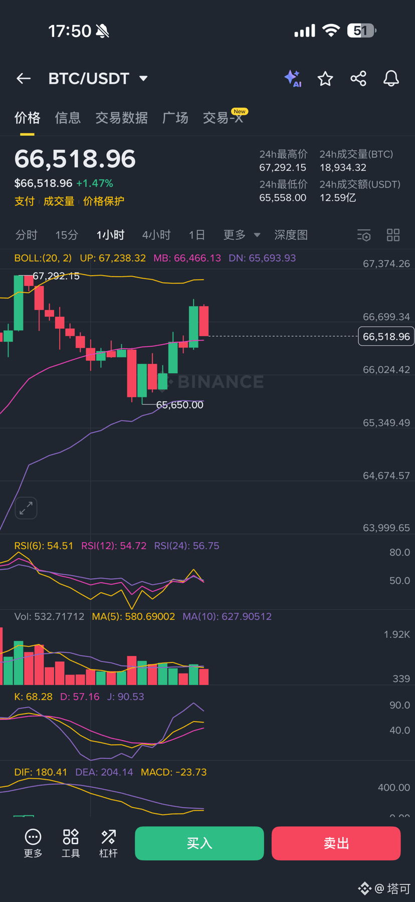Tap the DN: 65,693.93 Bollinger label
The width and height of the screenshot is (415, 902).
click(262, 258)
